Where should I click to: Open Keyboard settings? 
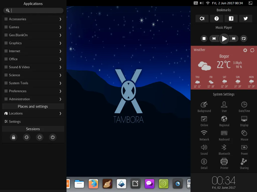(x=224, y=135)
